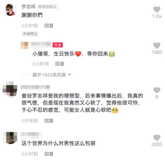Open the avatar beside the 包容 comment
The width and height of the screenshot is (165, 160).
10,137
